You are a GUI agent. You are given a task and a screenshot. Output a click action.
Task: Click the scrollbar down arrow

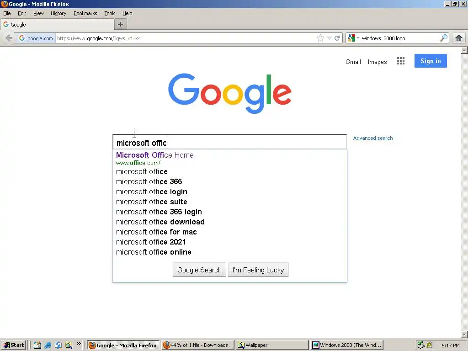point(464,334)
